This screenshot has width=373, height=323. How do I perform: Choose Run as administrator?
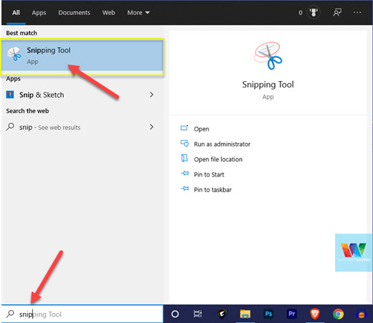[x=222, y=144]
